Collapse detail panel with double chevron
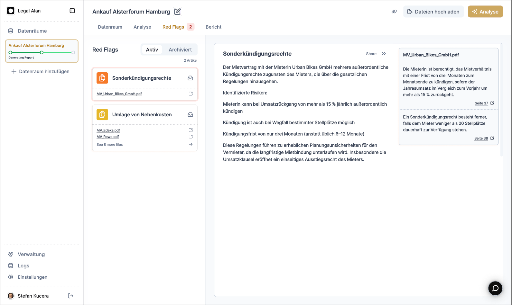This screenshot has height=305, width=512. [x=384, y=54]
